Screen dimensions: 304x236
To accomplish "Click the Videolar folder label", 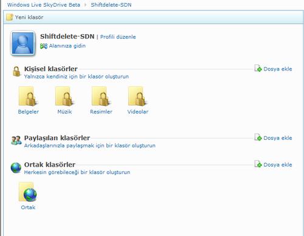I will pos(138,112).
